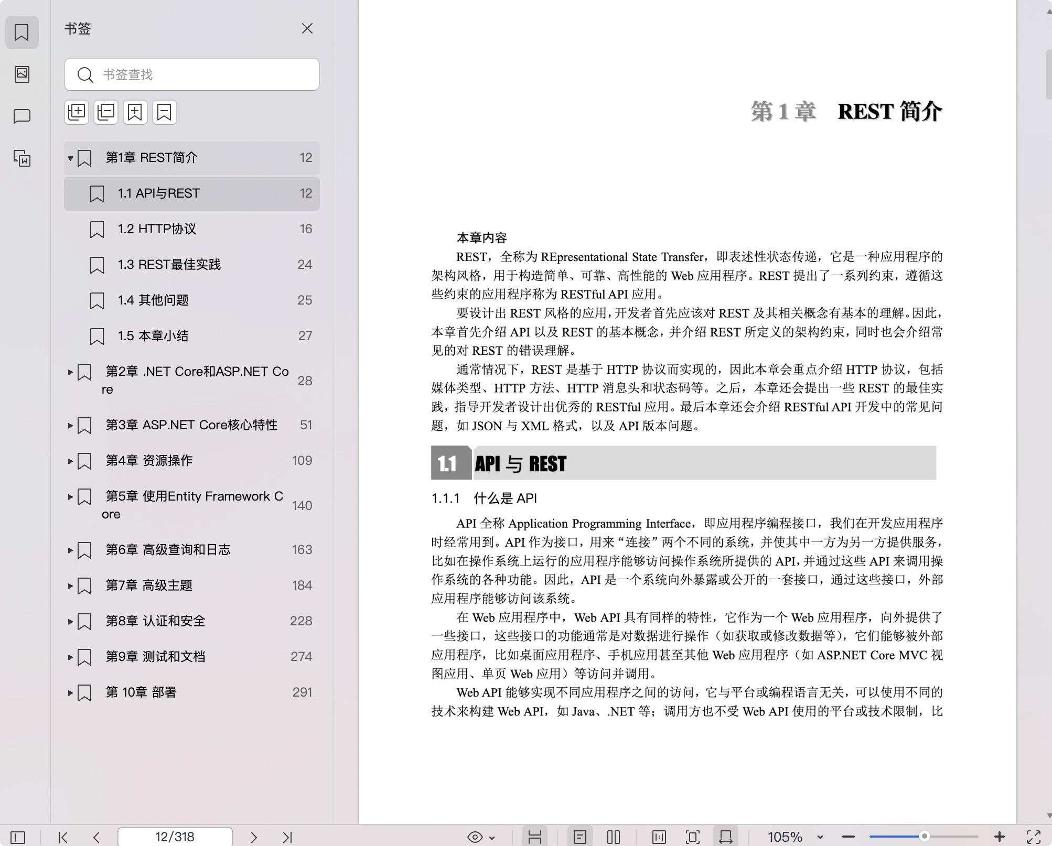Select two-page view icon
This screenshot has height=846, width=1052.
[x=614, y=837]
